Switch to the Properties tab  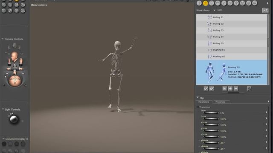click(x=220, y=102)
